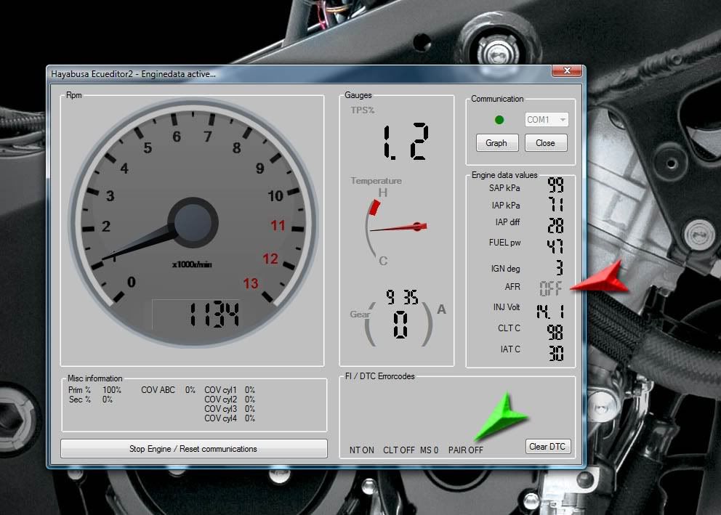Click the Close button in Communication panel

(546, 143)
